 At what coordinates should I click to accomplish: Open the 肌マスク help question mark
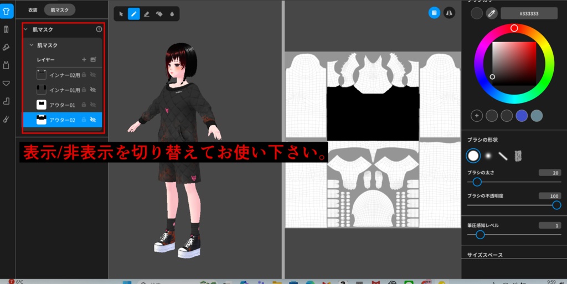(99, 29)
